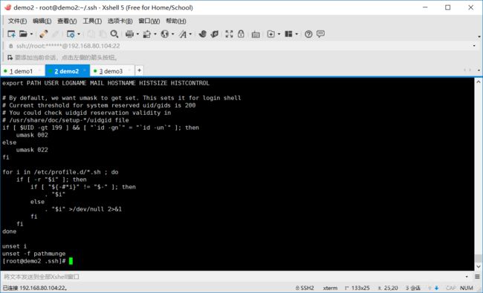Expand the compose bar dropdown arrow
483x293 pixels.
click(467, 277)
